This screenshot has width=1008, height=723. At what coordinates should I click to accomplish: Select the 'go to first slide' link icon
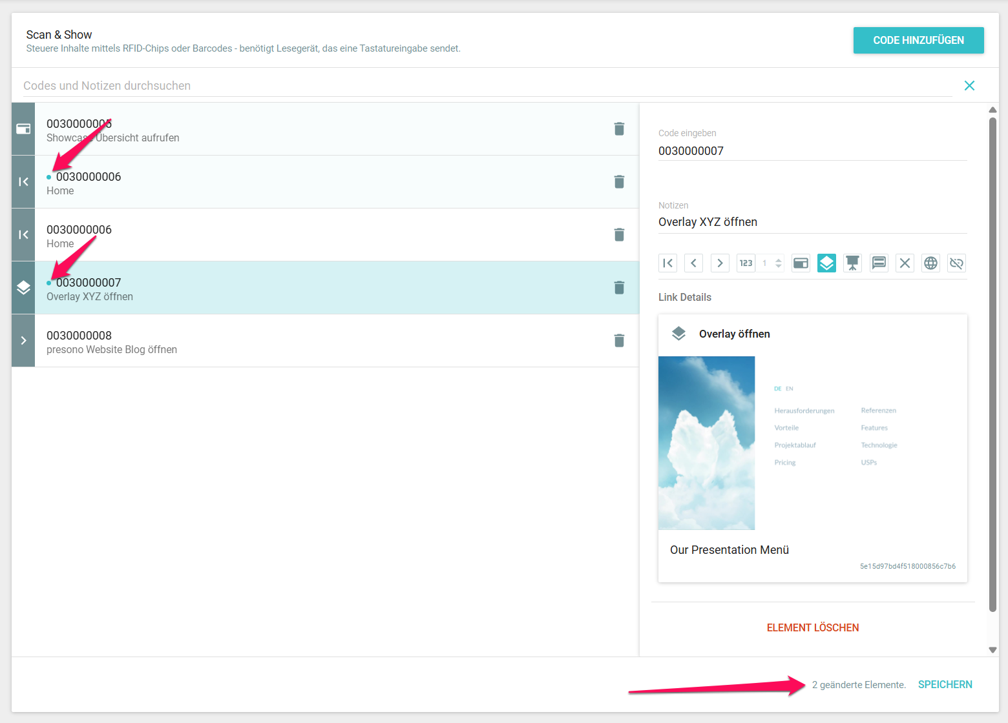point(668,263)
